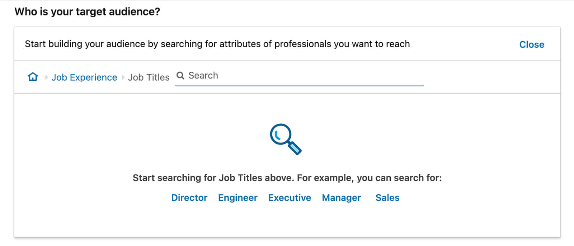574x246 pixels.
Task: Click the breadcrumb arrow before Job Titles
Action: (123, 77)
